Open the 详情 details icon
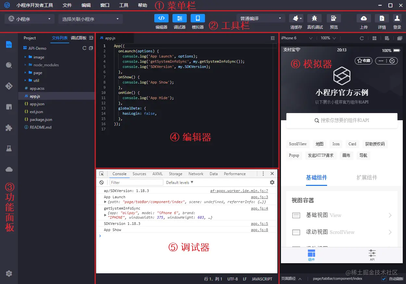This screenshot has height=284, width=406. pyautogui.click(x=382, y=18)
